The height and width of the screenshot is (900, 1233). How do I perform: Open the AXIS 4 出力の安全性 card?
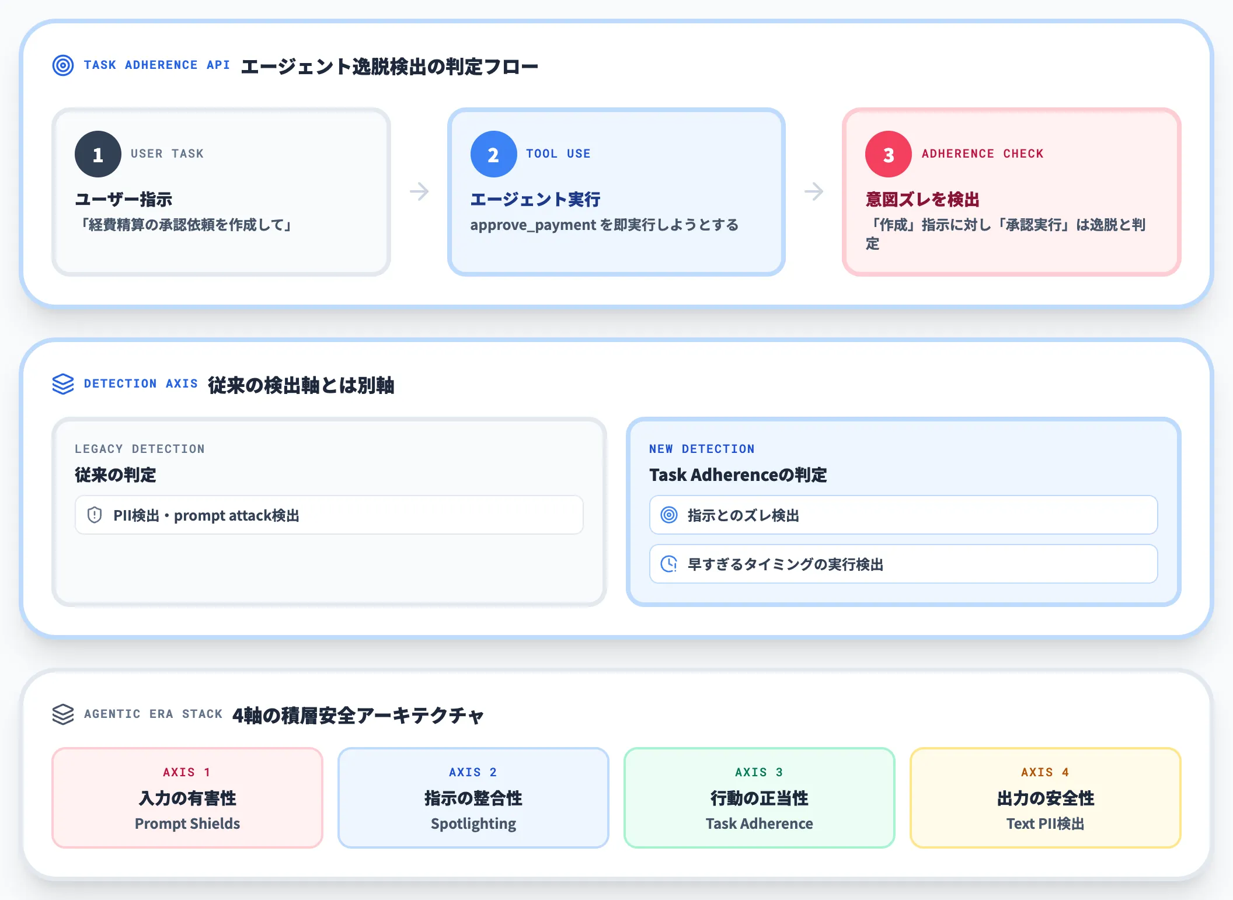click(1046, 798)
